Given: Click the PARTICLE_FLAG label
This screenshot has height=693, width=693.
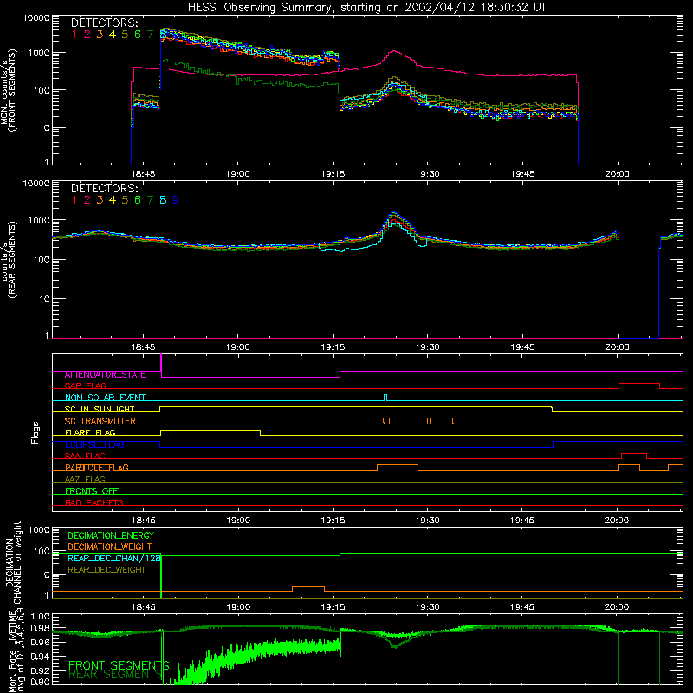Looking at the screenshot, I should click(97, 468).
